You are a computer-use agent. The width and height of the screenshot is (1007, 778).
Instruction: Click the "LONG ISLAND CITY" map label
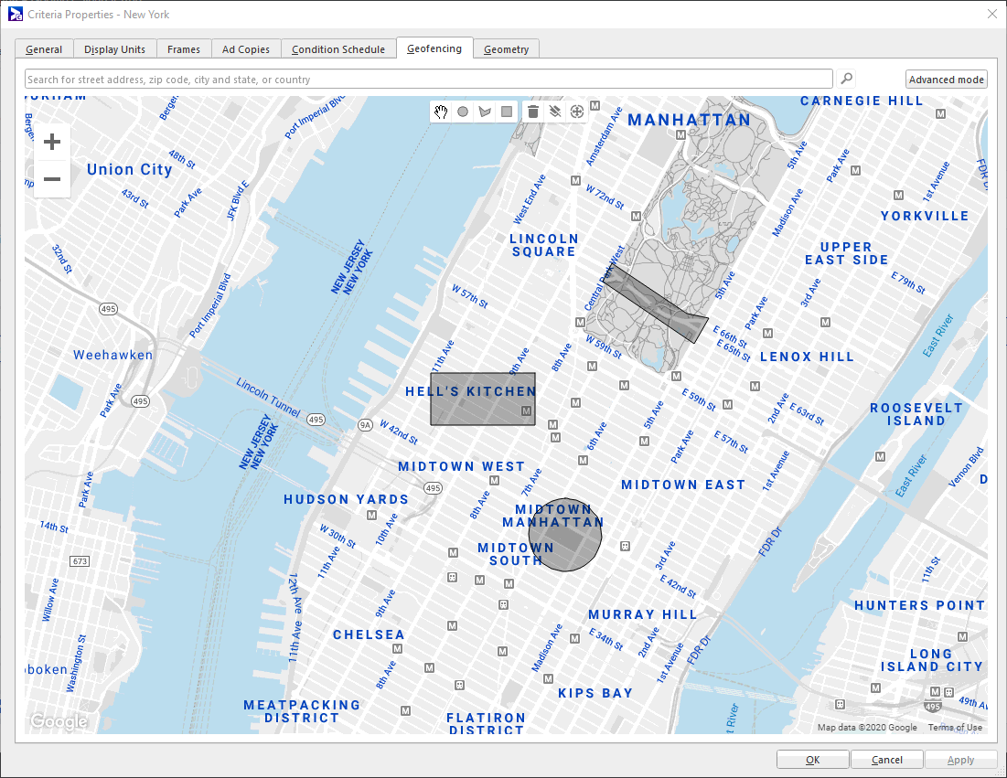point(932,661)
